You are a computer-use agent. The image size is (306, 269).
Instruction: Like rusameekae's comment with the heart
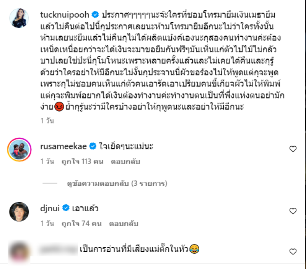tap(293, 149)
